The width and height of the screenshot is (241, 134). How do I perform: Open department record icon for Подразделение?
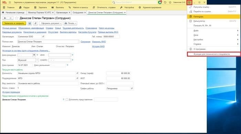tap(77, 78)
